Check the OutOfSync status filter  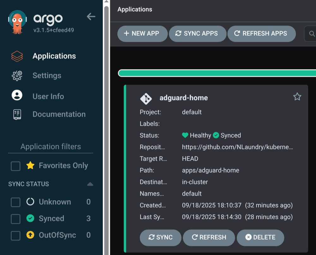(x=15, y=236)
